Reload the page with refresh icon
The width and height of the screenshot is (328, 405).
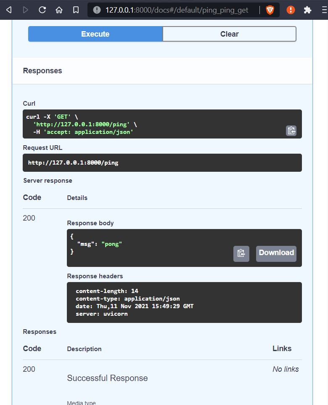(x=42, y=10)
